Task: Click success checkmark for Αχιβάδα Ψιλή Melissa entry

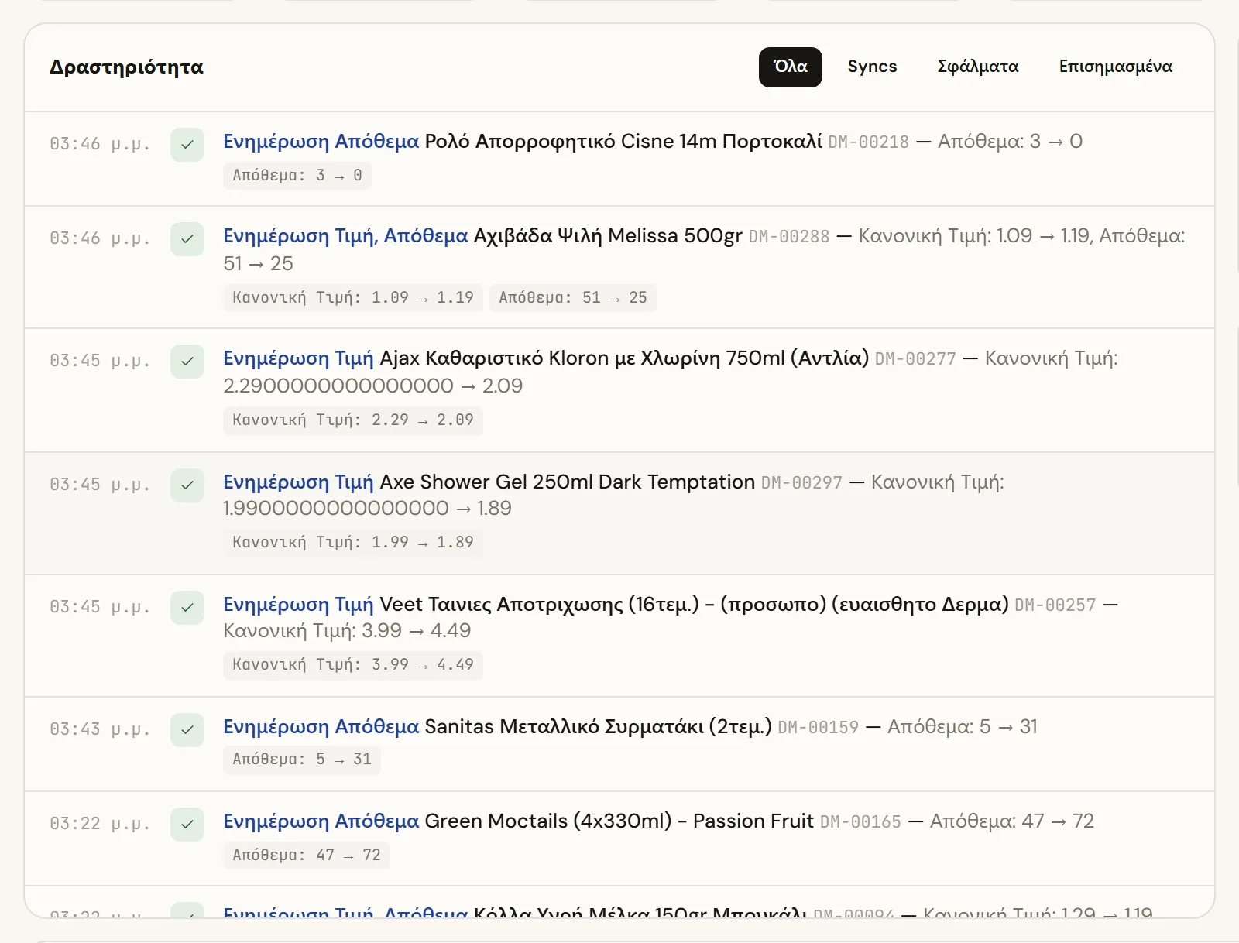Action: pyautogui.click(x=187, y=239)
